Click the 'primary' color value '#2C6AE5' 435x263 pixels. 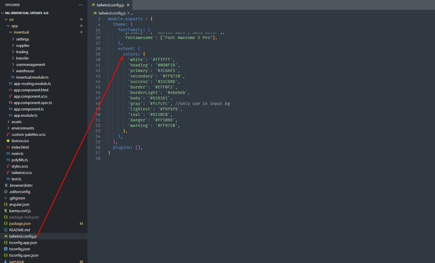coord(166,71)
